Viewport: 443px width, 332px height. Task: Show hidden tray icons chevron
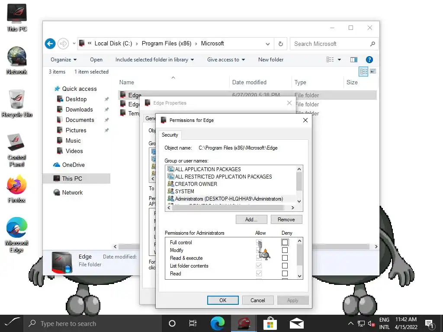pos(350,323)
